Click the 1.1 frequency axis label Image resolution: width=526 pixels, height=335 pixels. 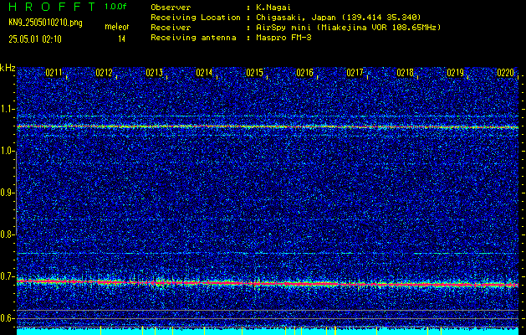(7, 109)
